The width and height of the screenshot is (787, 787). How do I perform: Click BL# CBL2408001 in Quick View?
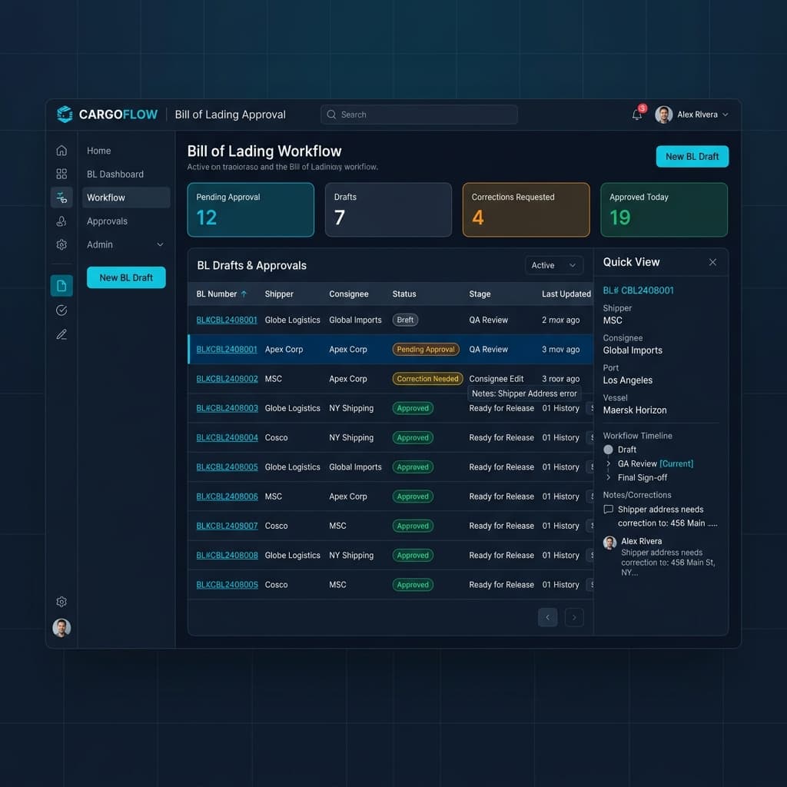pos(638,291)
